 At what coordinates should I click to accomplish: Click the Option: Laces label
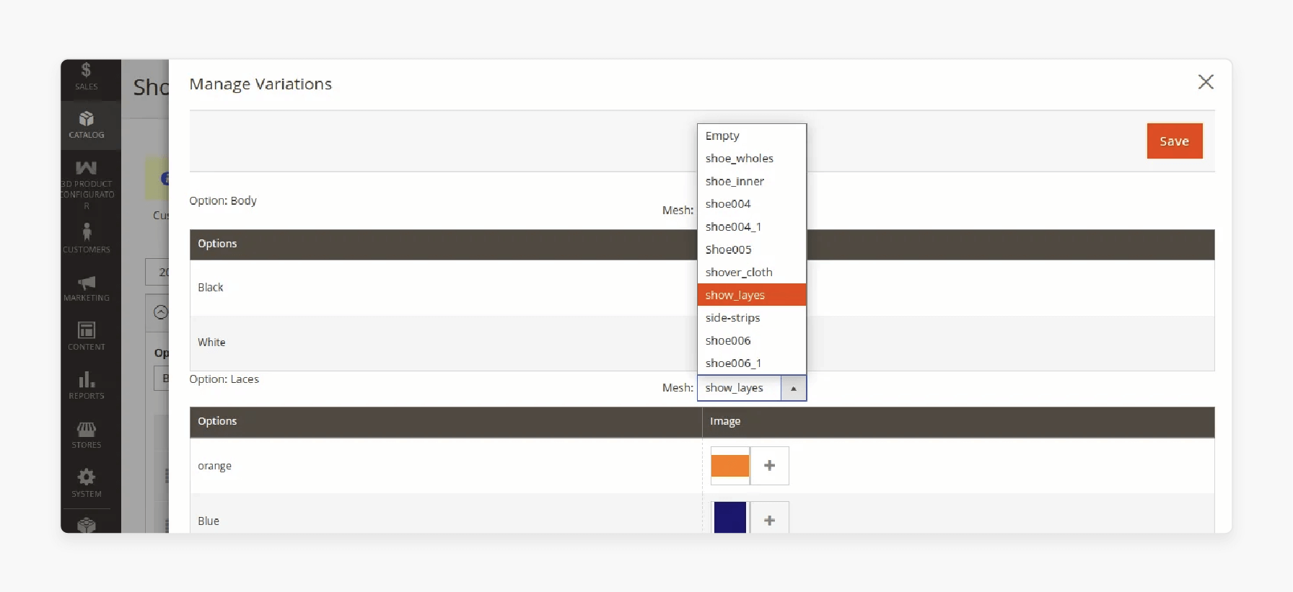click(x=224, y=379)
